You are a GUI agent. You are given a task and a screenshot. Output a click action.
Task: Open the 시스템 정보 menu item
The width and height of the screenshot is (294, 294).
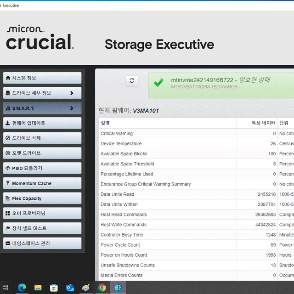pyautogui.click(x=42, y=78)
